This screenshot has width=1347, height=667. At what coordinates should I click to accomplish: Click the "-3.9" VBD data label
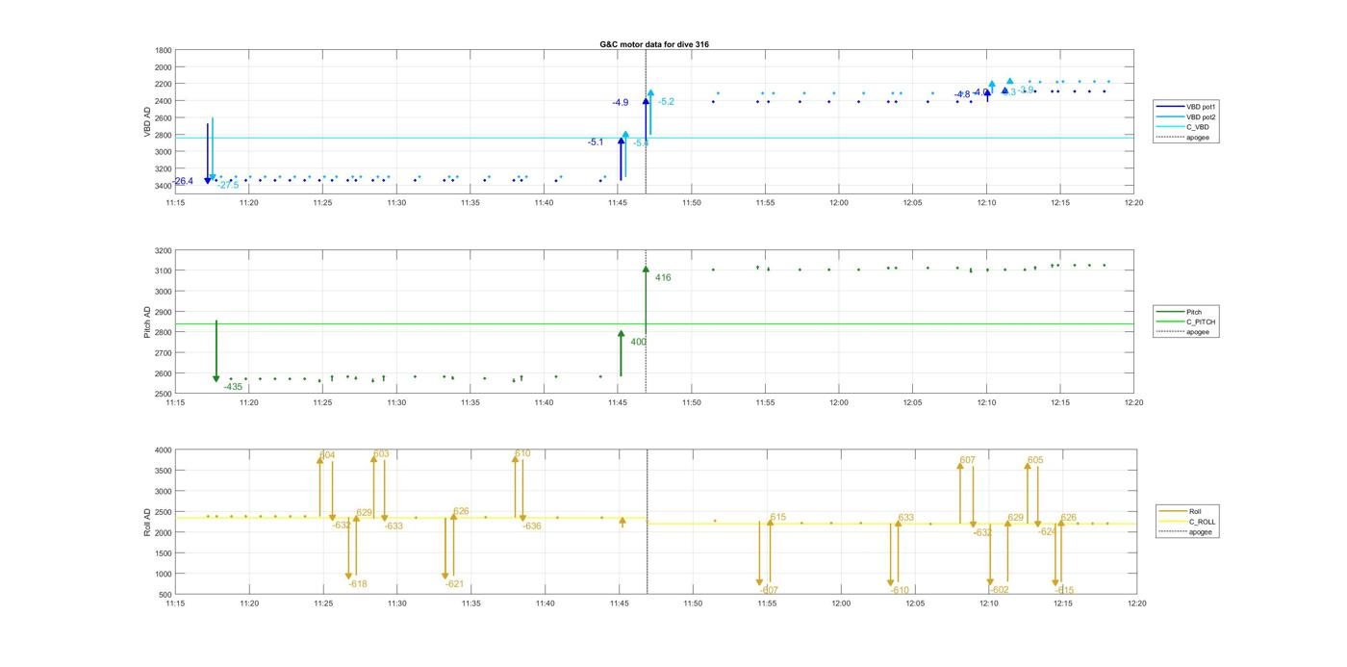pyautogui.click(x=1026, y=90)
